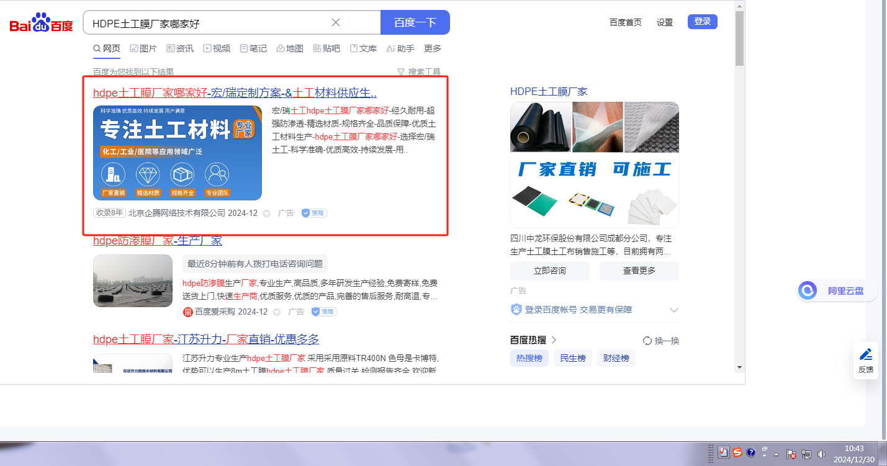Open the 笔记 tab
Viewport: 887px width, 466px height.
253,48
